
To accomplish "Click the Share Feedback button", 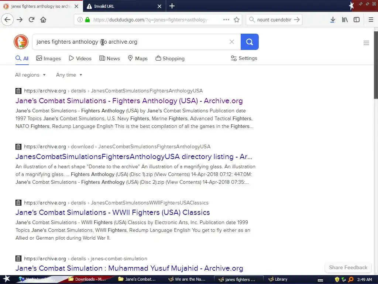I will (348, 267).
